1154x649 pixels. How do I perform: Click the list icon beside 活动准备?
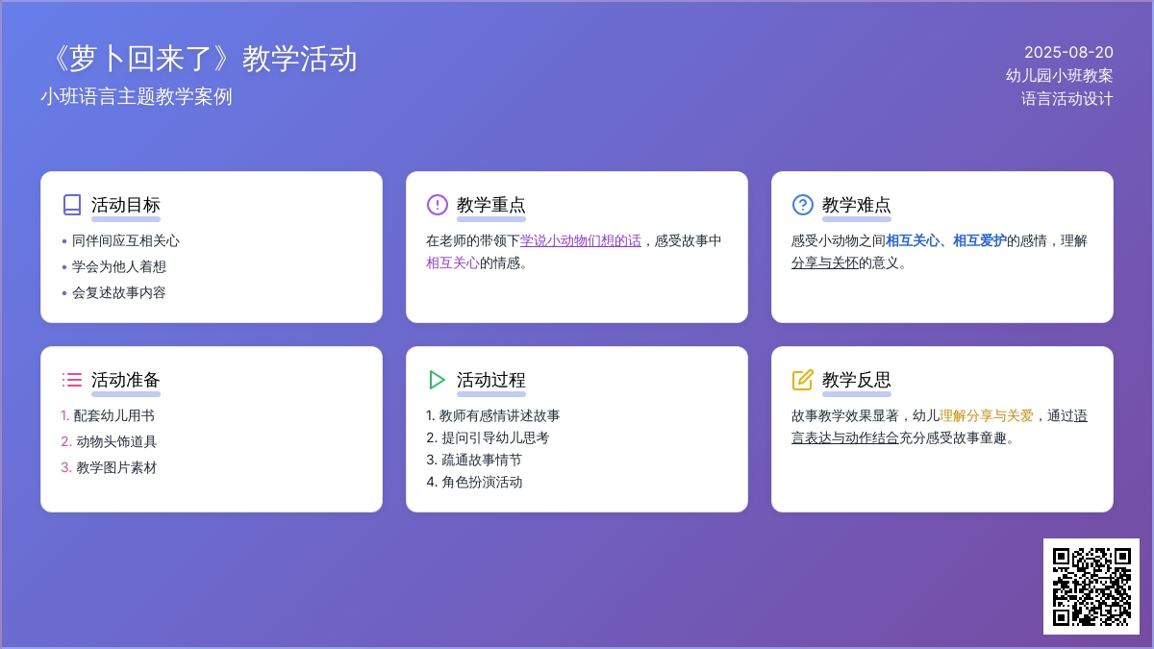point(72,380)
